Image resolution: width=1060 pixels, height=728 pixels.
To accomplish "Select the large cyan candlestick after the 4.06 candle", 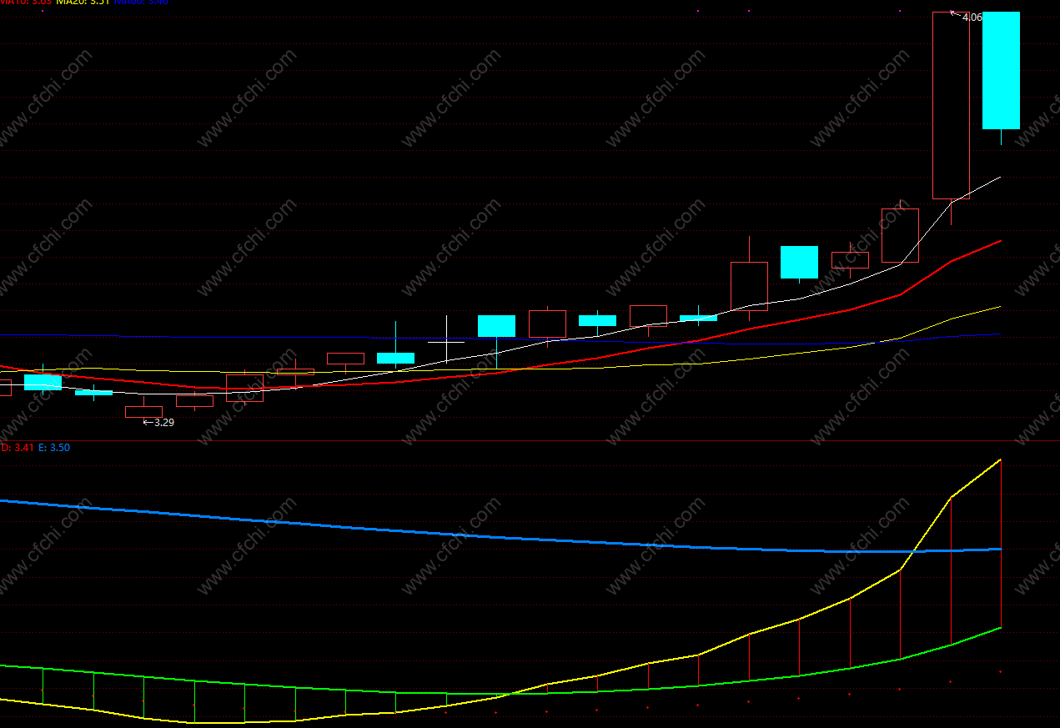I will coord(1001,71).
